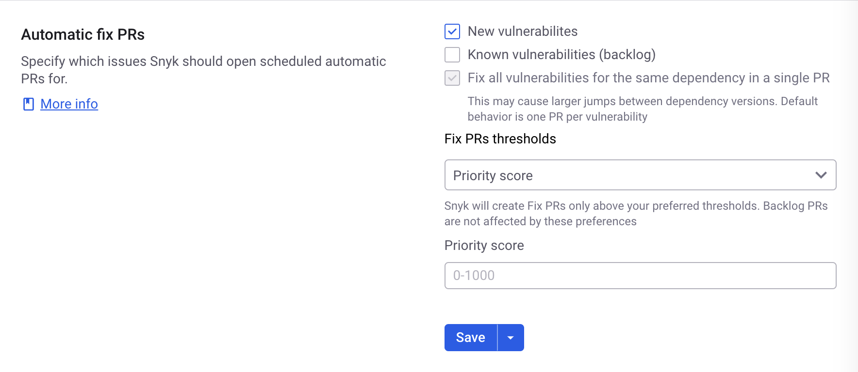Click the New vulnerabilites label text
This screenshot has width=858, height=372.
(x=523, y=31)
